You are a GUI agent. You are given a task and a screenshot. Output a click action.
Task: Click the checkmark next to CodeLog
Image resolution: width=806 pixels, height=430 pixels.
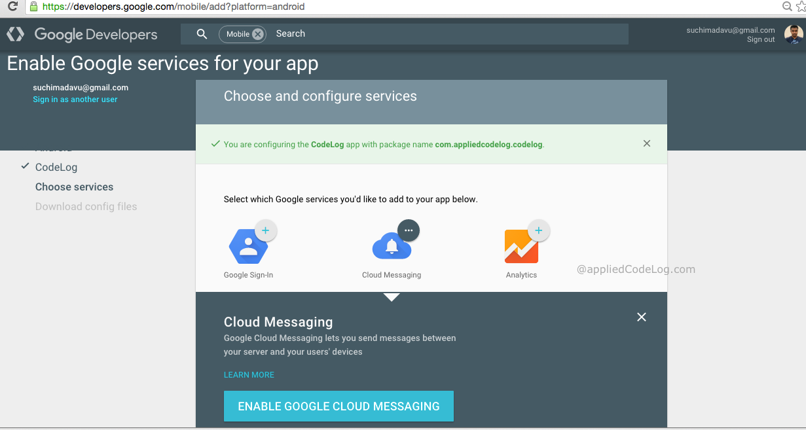coord(25,166)
